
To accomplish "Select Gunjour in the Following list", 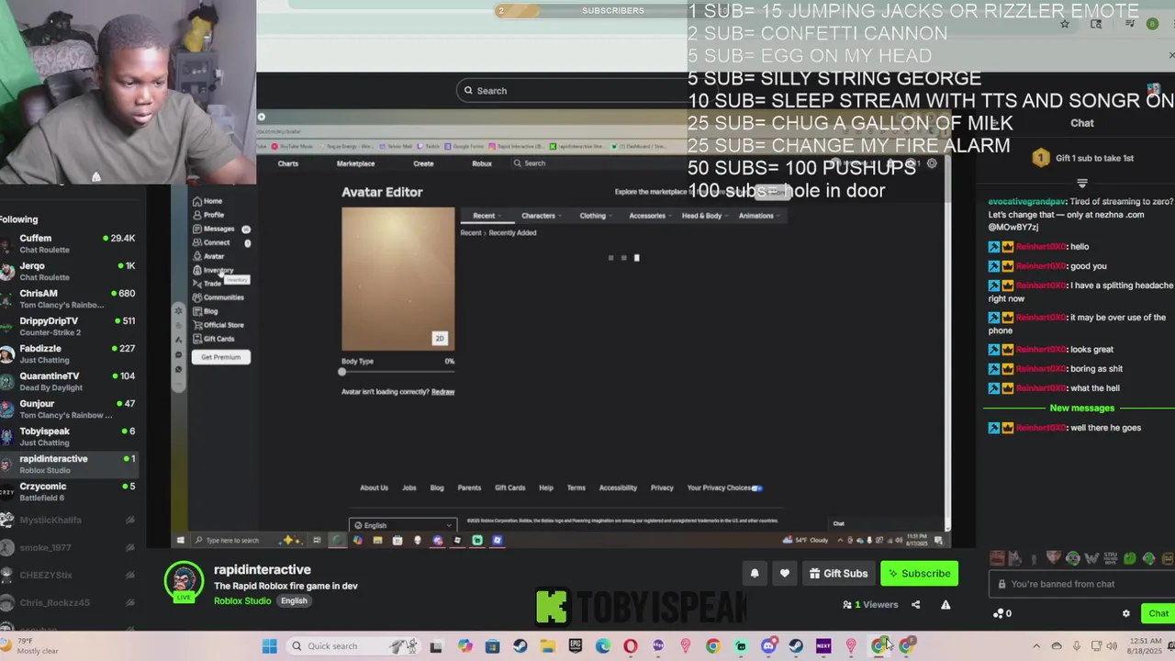I will pos(69,409).
